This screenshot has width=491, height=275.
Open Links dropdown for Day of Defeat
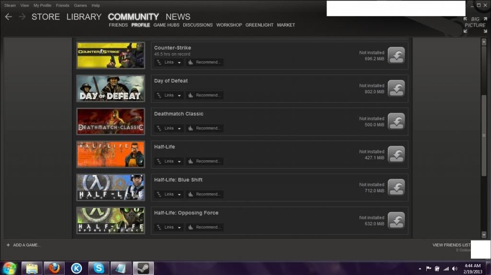tap(169, 95)
